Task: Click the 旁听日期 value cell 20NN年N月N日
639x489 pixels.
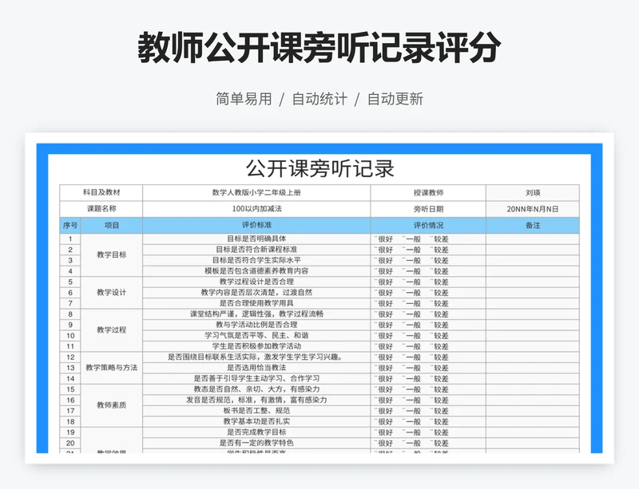Action: 533,209
